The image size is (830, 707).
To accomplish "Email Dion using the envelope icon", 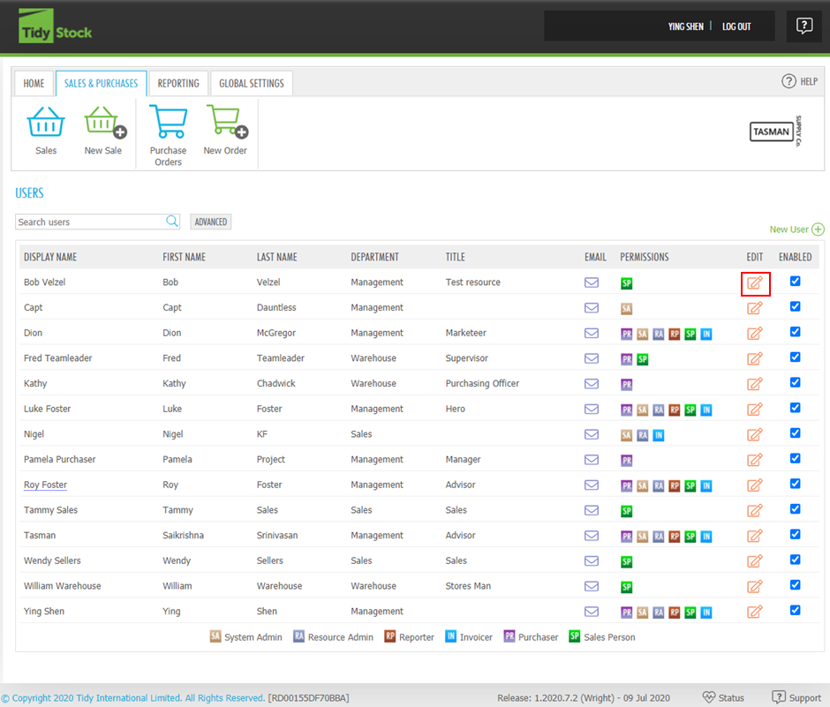I will [592, 334].
